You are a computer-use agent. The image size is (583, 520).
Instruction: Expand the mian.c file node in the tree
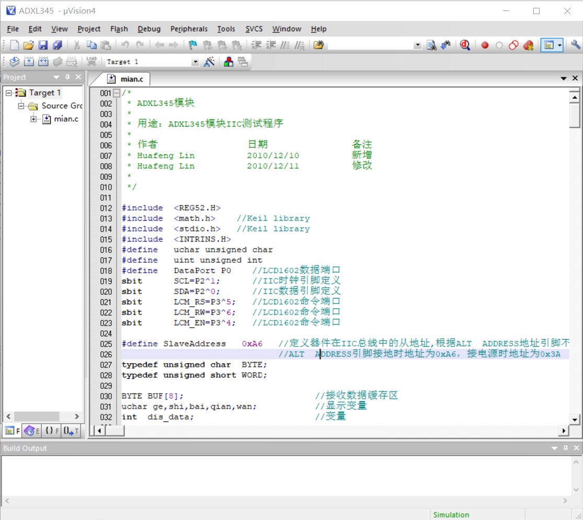[x=33, y=119]
